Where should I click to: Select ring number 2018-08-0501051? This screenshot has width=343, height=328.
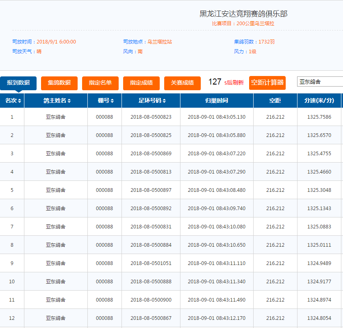click(151, 263)
